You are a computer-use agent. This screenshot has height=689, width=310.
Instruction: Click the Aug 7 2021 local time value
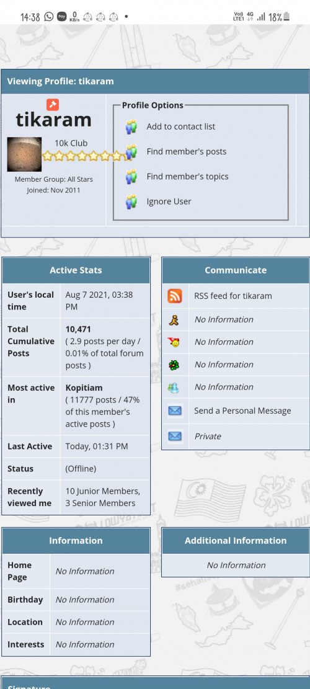click(x=99, y=301)
